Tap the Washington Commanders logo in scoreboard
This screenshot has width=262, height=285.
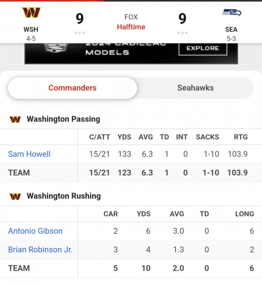tap(31, 13)
